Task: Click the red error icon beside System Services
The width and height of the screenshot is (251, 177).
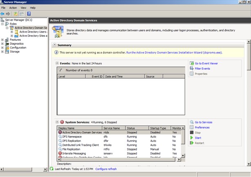Action: coord(62,122)
